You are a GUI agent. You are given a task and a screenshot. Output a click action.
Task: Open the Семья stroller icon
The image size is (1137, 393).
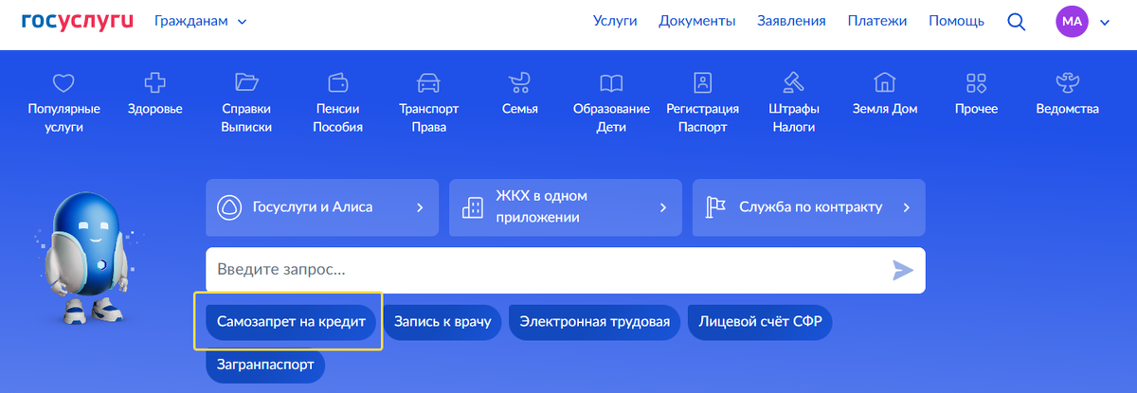(x=519, y=82)
